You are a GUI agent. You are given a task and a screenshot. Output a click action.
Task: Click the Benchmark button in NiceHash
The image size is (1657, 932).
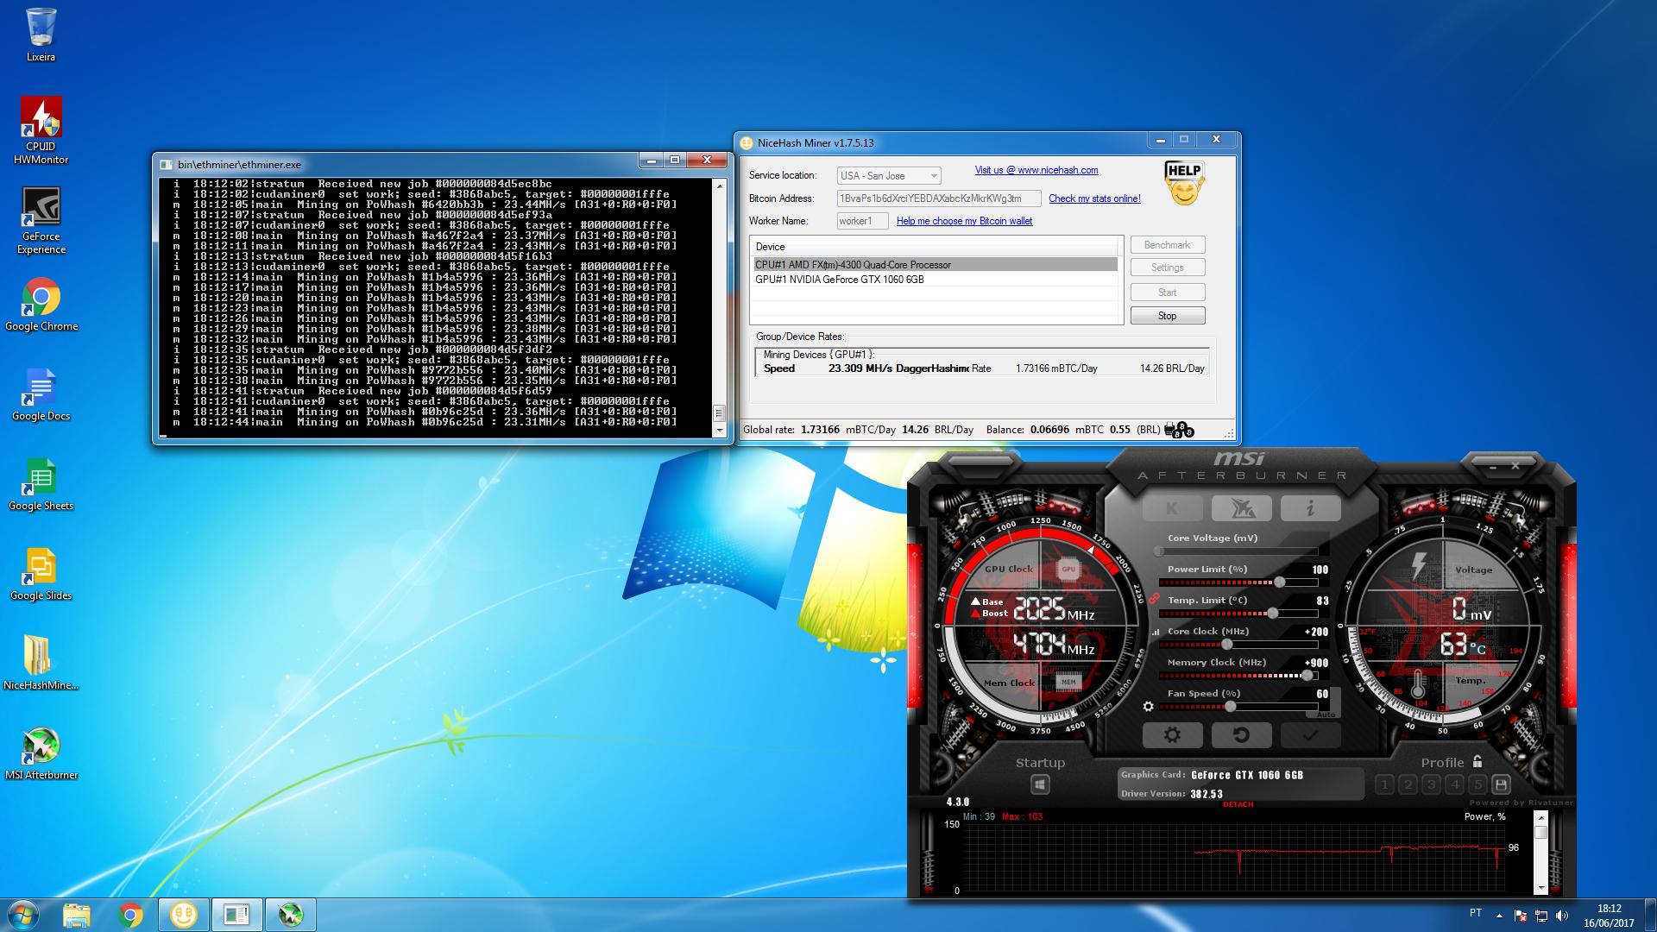click(1168, 245)
